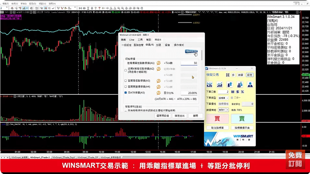Screen dimensions: 310x174
Task: Click the up-down arrows icon in WinSmart panel
Action: (230, 85)
